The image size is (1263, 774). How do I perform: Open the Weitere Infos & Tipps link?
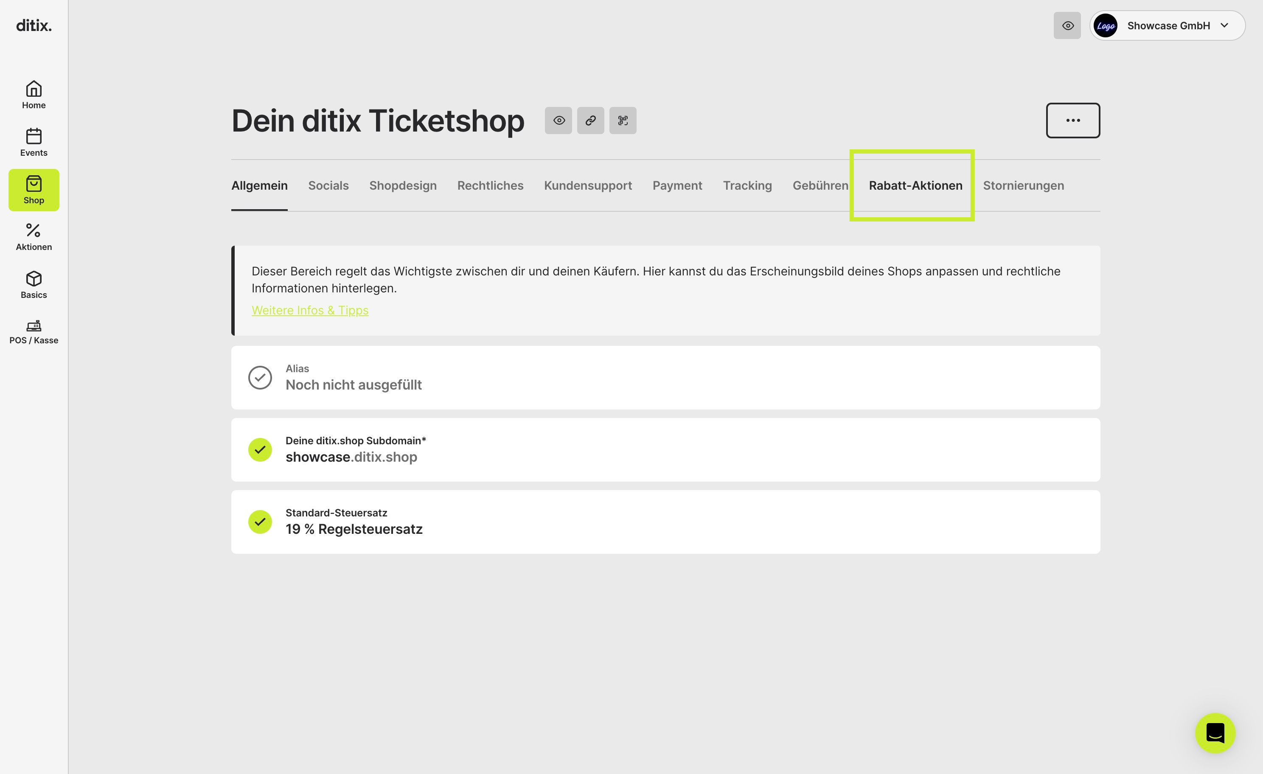click(310, 310)
